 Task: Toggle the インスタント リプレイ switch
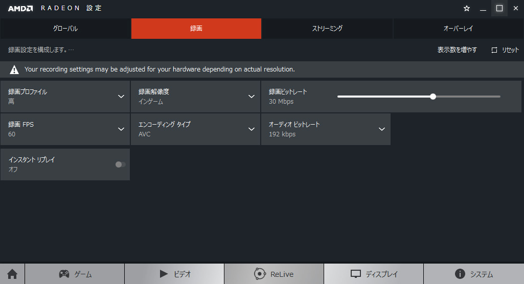(120, 164)
